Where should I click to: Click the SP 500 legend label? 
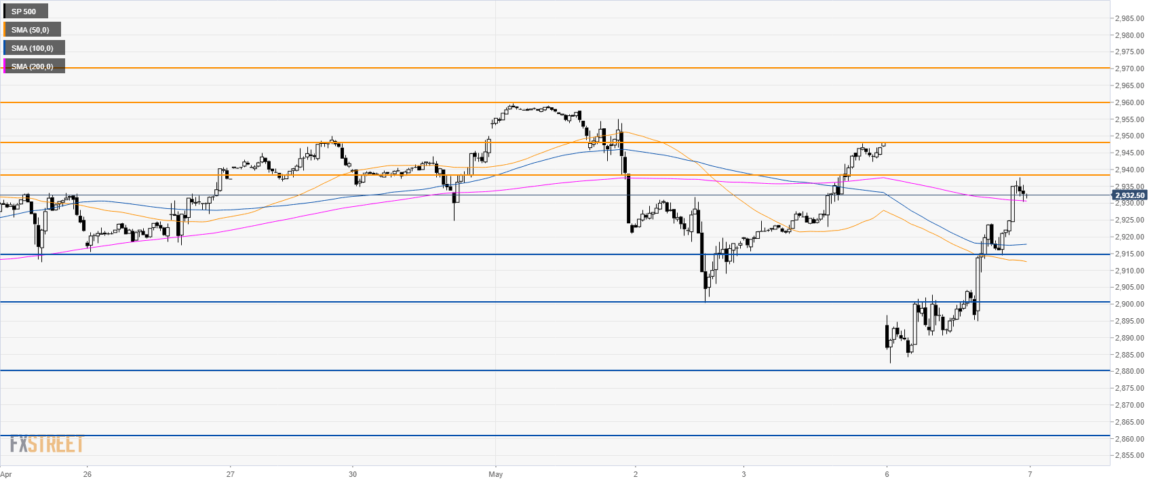point(24,12)
